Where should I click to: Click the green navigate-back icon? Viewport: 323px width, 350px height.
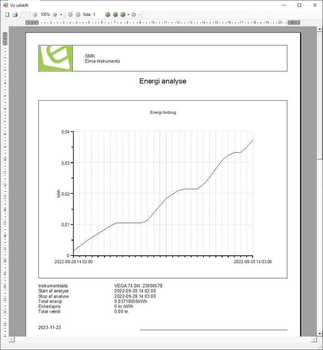pyautogui.click(x=123, y=15)
